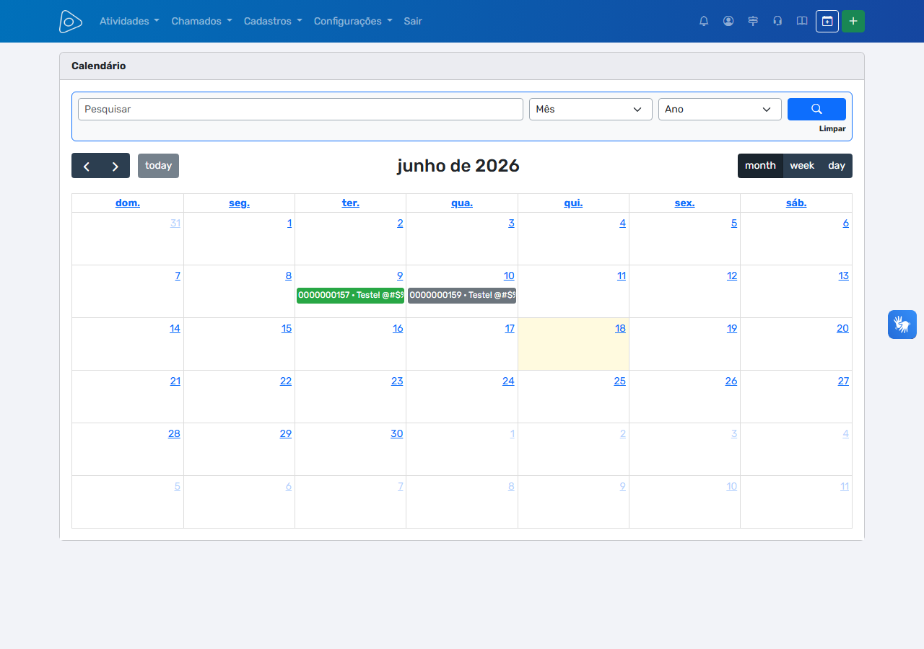The height and width of the screenshot is (649, 924).
Task: Open day 12 in the calendar
Action: 732,276
